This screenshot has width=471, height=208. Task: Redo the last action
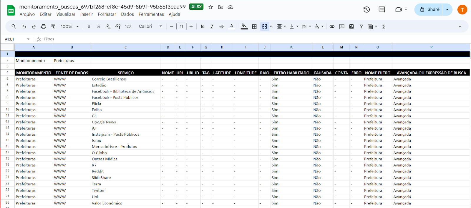[x=34, y=26]
